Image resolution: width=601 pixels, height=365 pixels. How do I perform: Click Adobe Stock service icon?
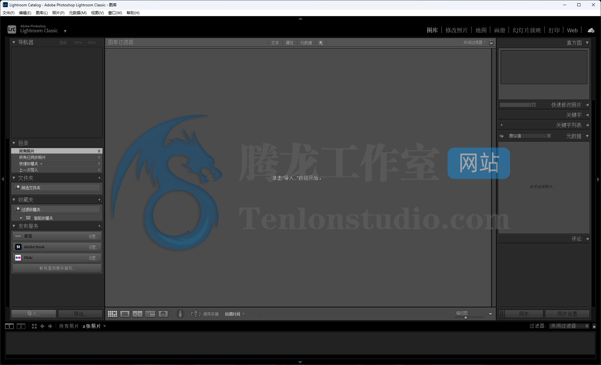(x=18, y=247)
